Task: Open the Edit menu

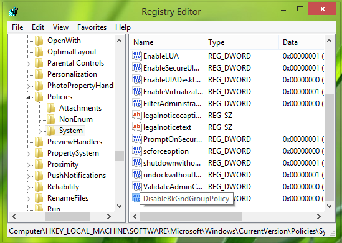Action: click(38, 27)
